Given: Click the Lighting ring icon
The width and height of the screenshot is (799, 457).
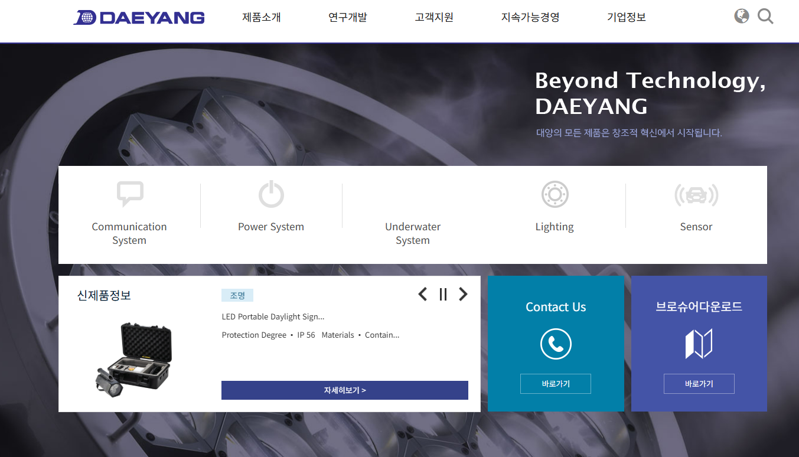Looking at the screenshot, I should point(555,194).
